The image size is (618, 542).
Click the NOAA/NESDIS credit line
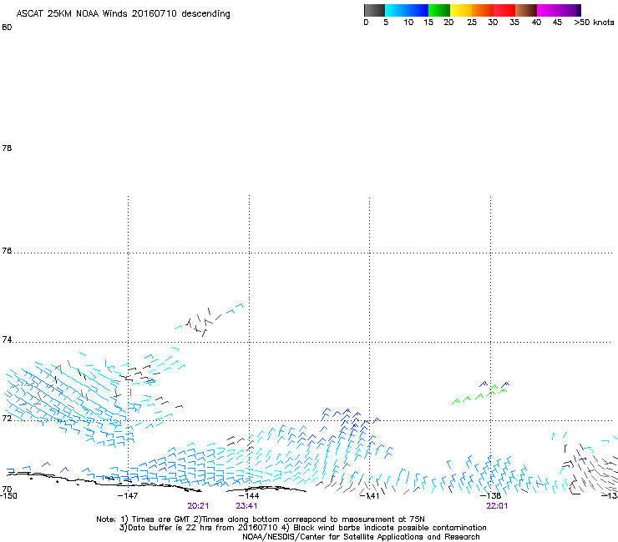pyautogui.click(x=361, y=537)
